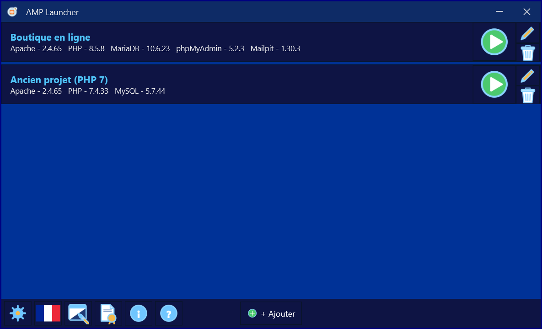542x329 pixels.
Task: Show the info about dialog
Action: tap(139, 313)
